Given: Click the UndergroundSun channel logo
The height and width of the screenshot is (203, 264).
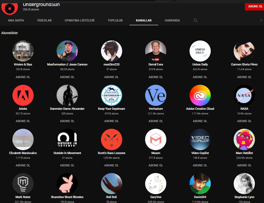Looking at the screenshot, I should (x=10, y=9).
